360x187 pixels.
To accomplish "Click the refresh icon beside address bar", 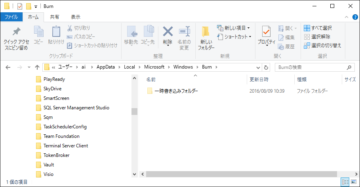I will [266, 67].
